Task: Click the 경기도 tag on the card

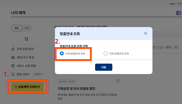Action: coord(72,81)
